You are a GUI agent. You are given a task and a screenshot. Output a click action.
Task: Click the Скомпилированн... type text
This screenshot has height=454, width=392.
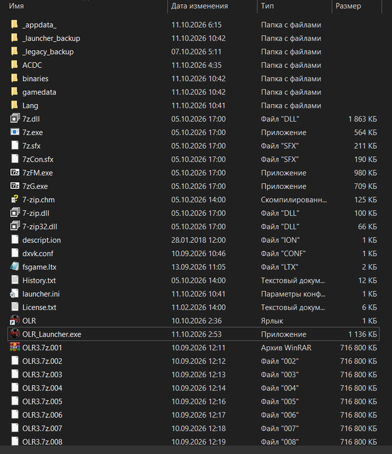coord(294,200)
